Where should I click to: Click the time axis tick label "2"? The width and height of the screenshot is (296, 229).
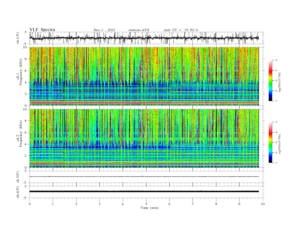click(76, 204)
